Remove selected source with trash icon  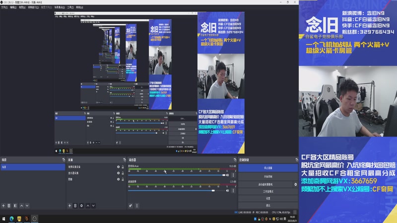pos(75,206)
